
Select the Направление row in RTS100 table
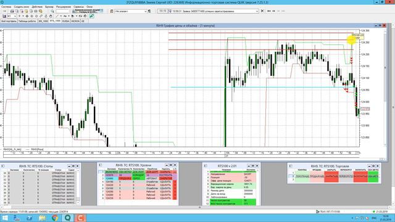coord(232,174)
